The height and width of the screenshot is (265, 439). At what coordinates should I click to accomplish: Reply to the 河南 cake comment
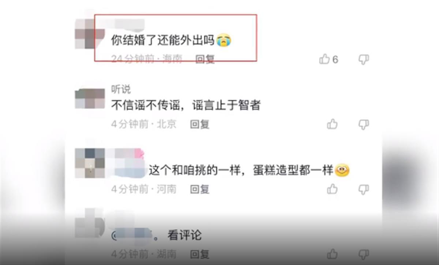point(200,189)
